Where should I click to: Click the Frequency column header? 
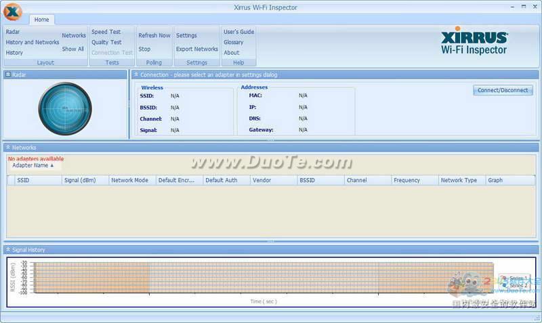[415, 180]
